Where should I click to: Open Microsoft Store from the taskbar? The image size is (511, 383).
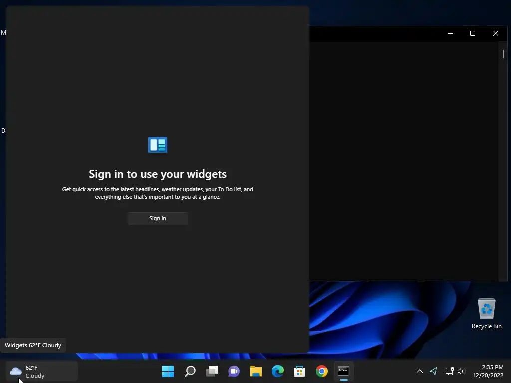299,371
